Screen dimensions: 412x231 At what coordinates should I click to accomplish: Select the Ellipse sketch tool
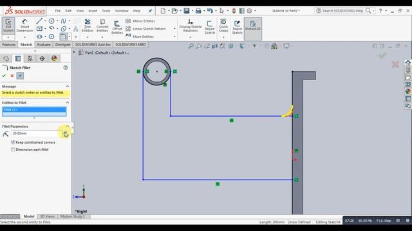[x=64, y=28]
